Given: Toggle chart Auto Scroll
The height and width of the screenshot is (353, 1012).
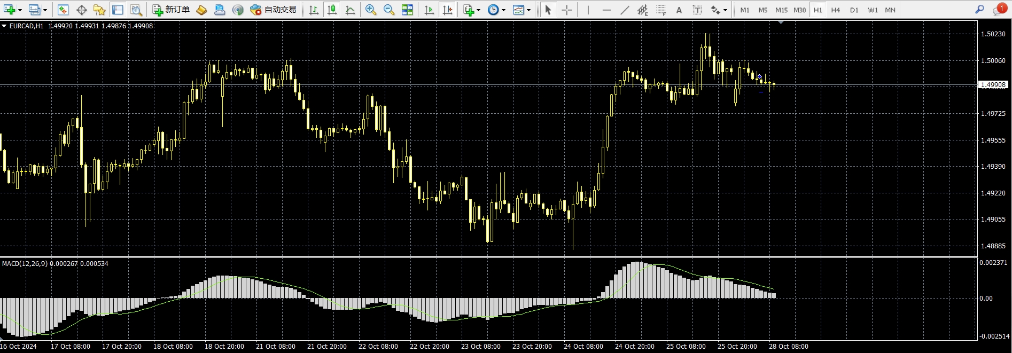Looking at the screenshot, I should click(429, 10).
